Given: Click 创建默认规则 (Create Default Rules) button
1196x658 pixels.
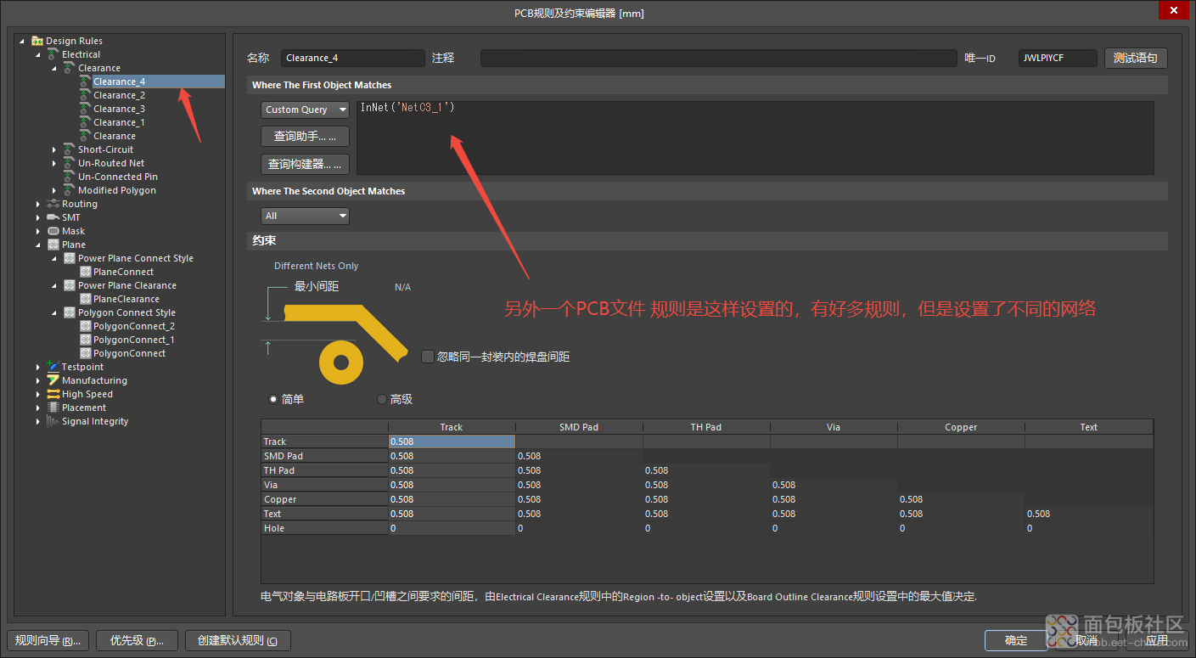Looking at the screenshot, I should click(238, 640).
